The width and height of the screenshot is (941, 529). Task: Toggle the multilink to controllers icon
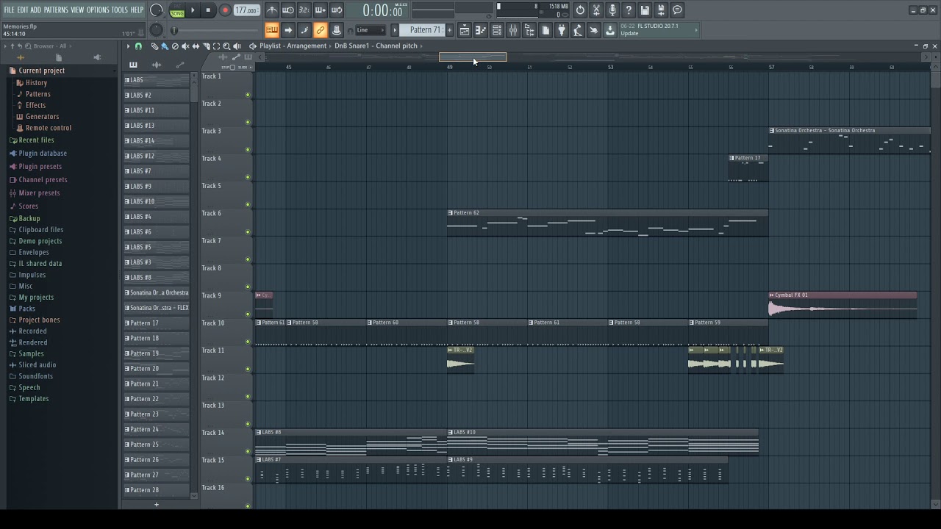tap(321, 30)
